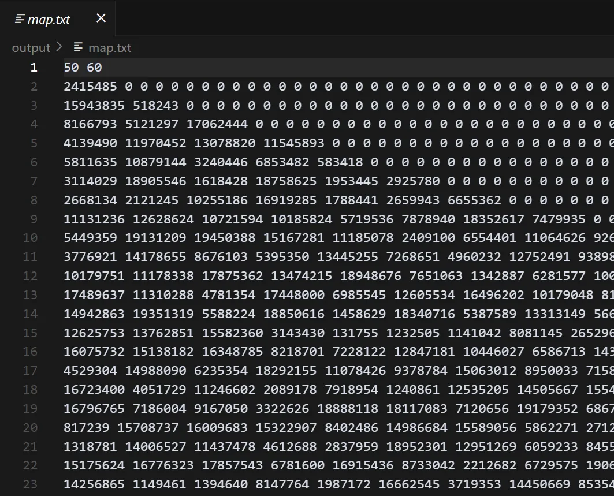614x496 pixels.
Task: Click the text file icon in breadcrumb
Action: click(x=79, y=48)
